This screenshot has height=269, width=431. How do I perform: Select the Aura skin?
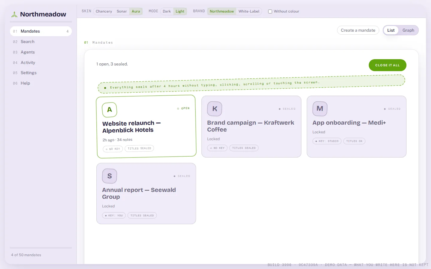tap(136, 11)
